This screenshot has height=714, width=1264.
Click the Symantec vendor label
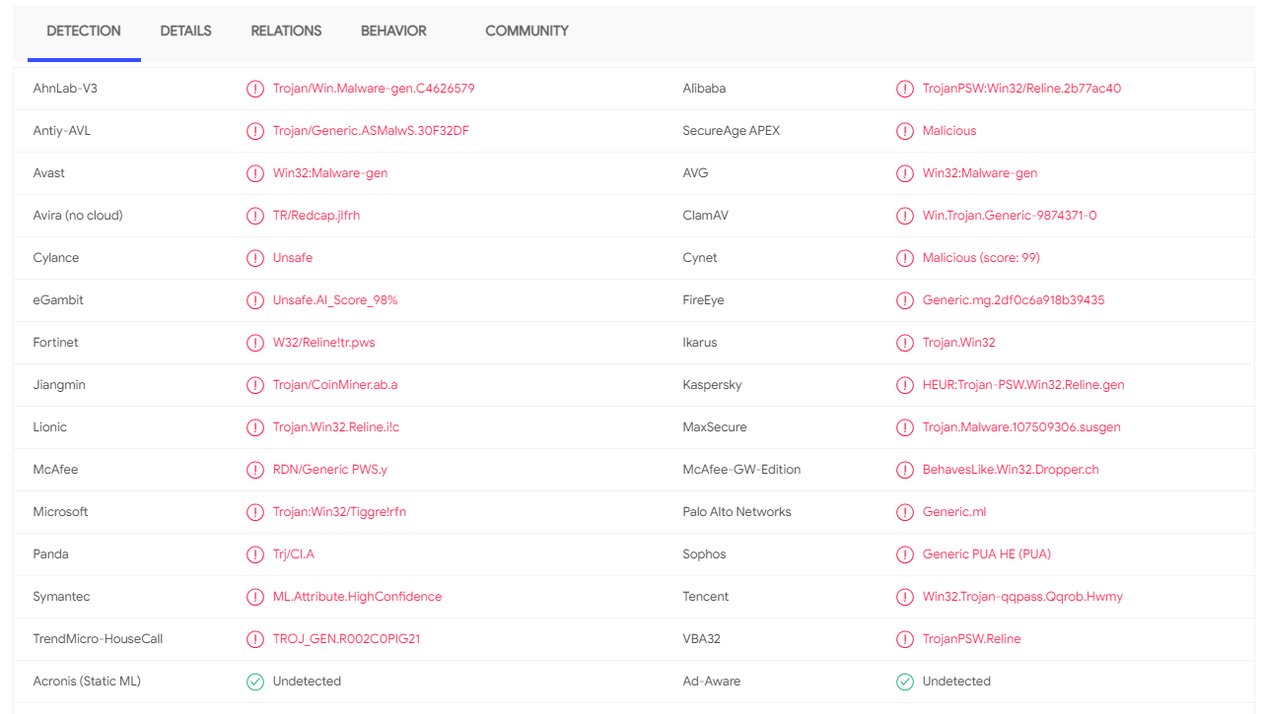coord(61,597)
